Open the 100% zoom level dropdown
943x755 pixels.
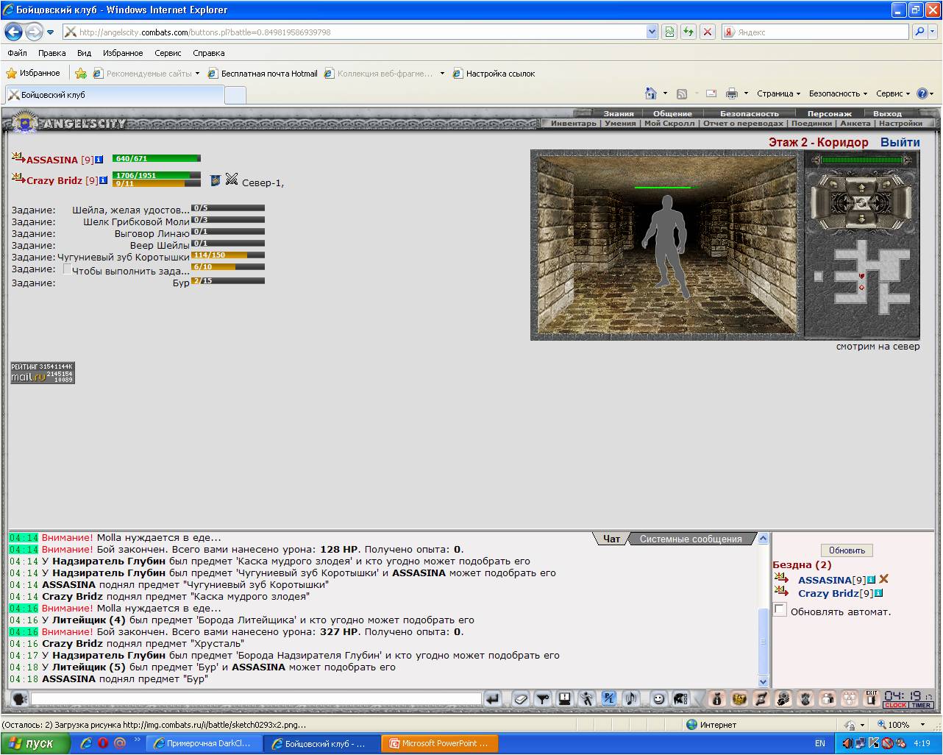922,725
